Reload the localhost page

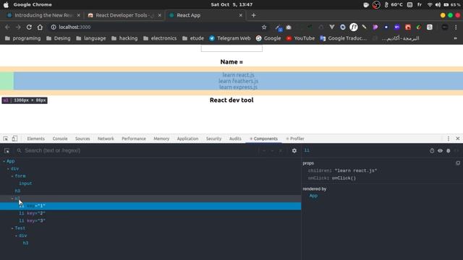pos(29,27)
